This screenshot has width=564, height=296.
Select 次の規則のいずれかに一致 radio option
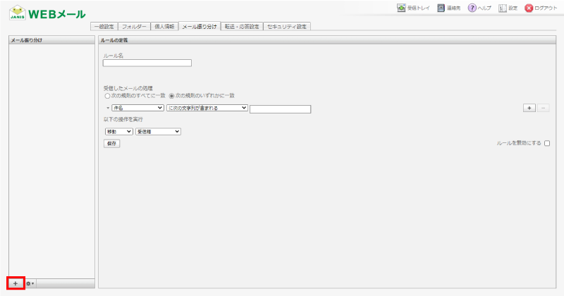[x=171, y=95]
